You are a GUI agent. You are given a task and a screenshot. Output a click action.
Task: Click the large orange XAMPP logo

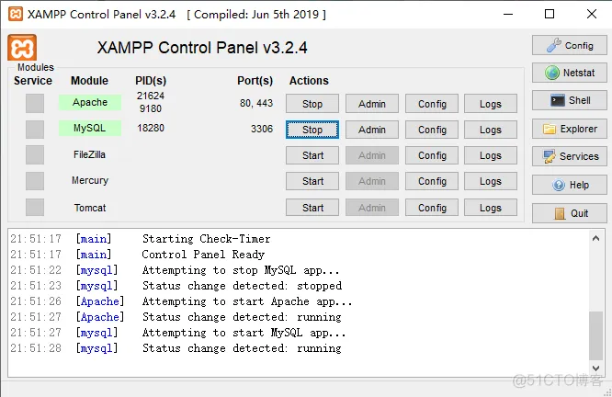click(x=22, y=48)
